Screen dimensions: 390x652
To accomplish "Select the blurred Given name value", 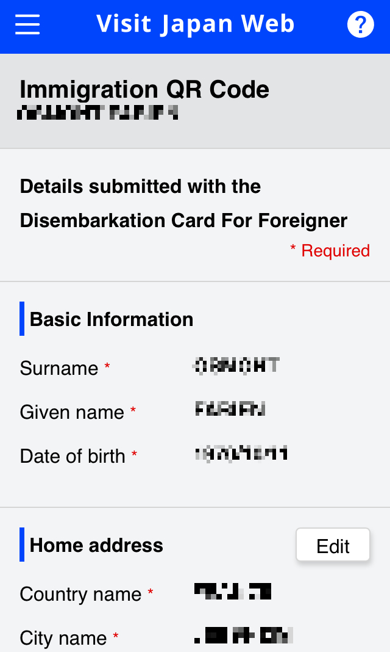I will tap(230, 409).
